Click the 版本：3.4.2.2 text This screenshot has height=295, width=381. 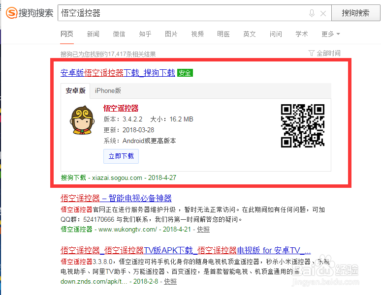123,119
